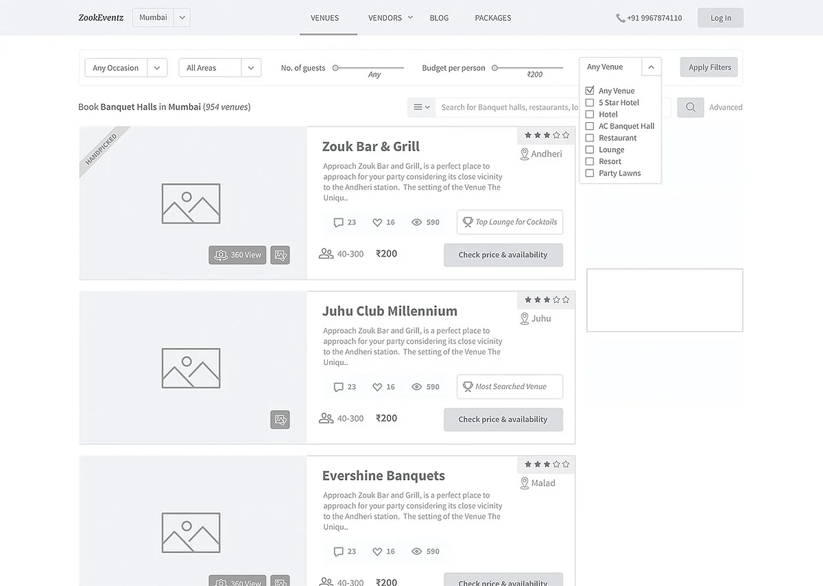Click the Malad location pin icon

pyautogui.click(x=525, y=484)
